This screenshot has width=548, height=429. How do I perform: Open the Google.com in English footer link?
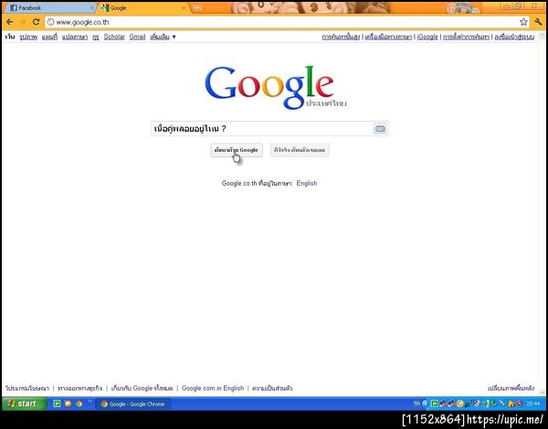pos(213,388)
